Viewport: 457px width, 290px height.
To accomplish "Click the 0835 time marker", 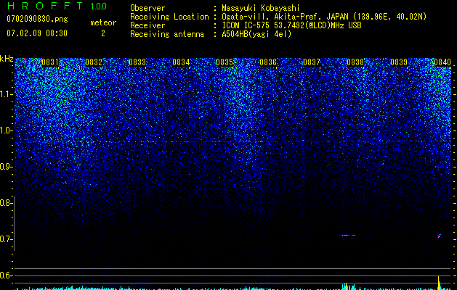I will [225, 62].
